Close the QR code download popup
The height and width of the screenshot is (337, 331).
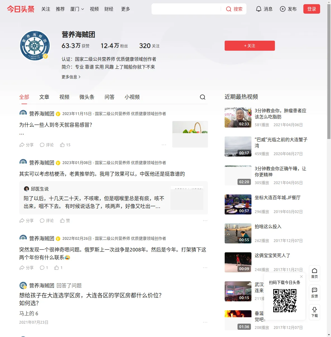[301, 277]
